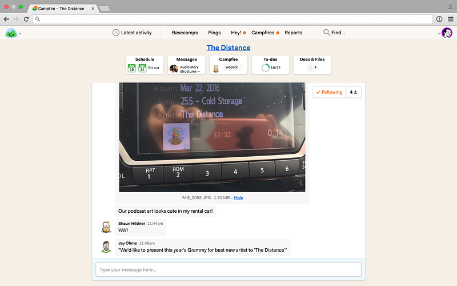Click the Apr 15 calendar icon

[x=132, y=68]
